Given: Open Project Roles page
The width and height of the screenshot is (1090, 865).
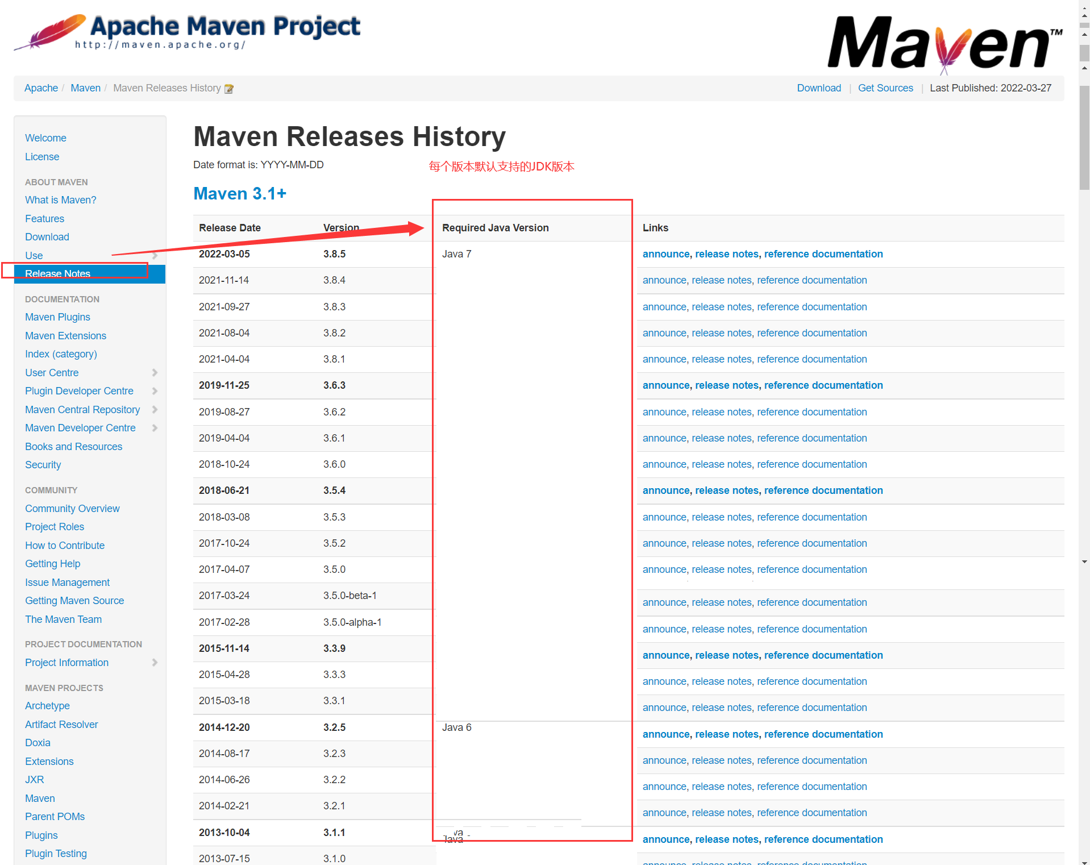Looking at the screenshot, I should point(55,527).
